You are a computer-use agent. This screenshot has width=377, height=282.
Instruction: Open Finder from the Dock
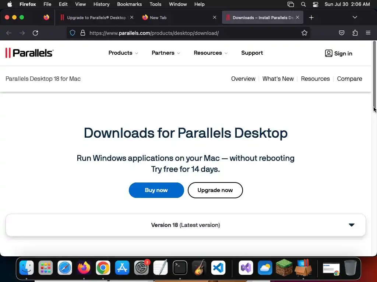(x=27, y=268)
